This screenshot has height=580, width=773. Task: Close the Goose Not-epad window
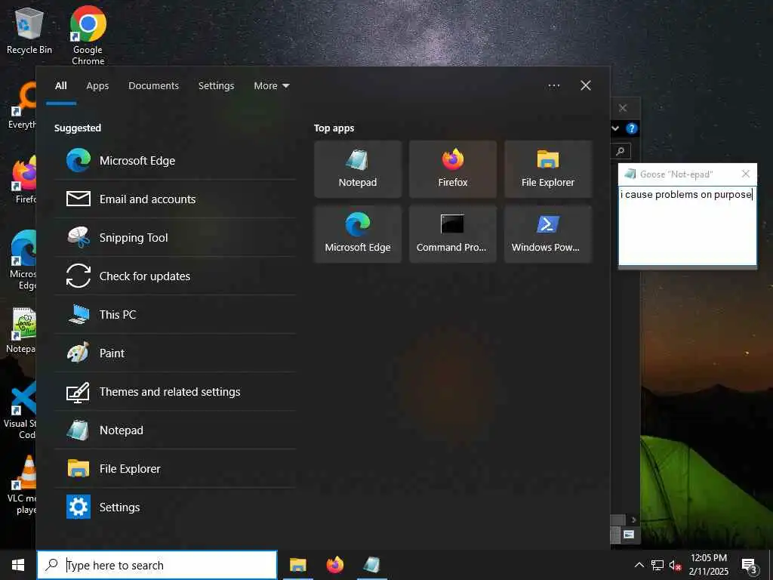click(745, 174)
